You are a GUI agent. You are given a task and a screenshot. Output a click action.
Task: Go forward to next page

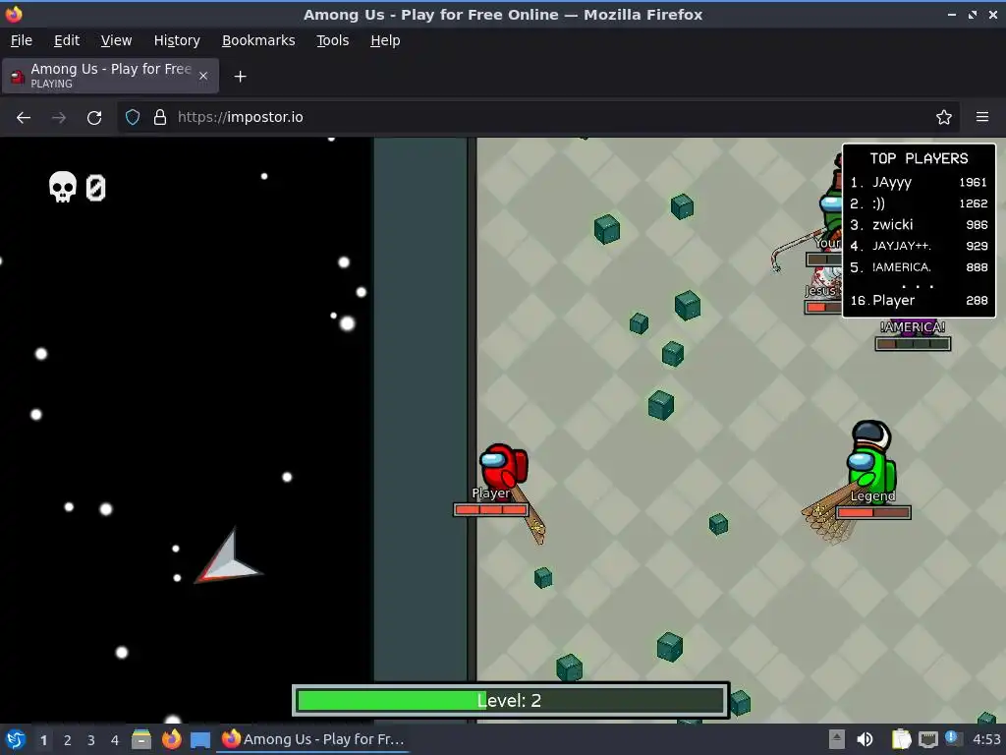coord(59,118)
